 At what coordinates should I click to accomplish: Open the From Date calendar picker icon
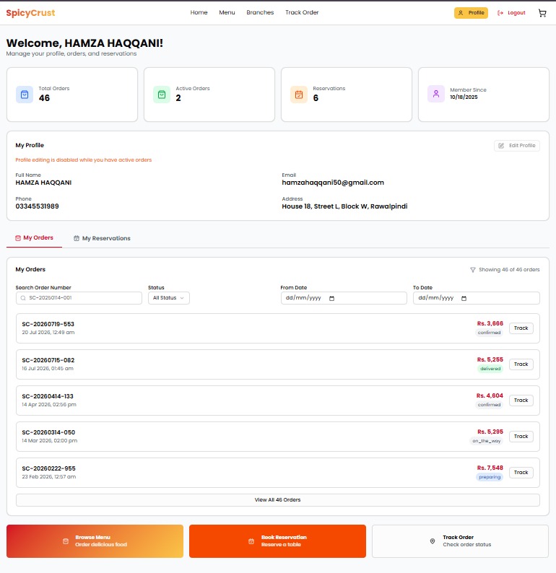point(331,298)
